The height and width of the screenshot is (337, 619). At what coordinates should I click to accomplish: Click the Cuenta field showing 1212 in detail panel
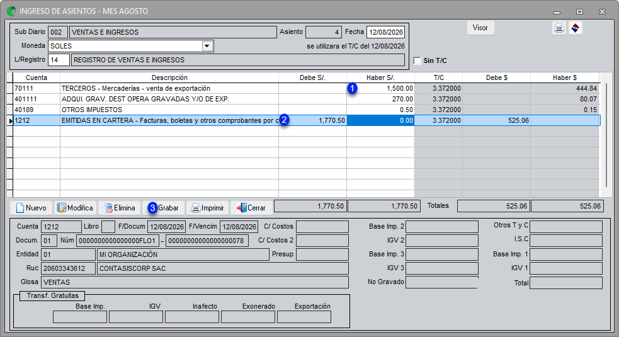click(x=61, y=227)
